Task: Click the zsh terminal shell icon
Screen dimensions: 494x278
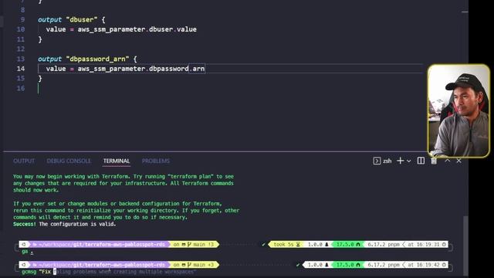Action: click(x=377, y=161)
